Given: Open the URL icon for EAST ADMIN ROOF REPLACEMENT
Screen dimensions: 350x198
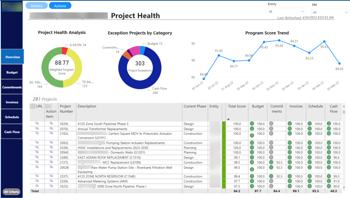Looking at the screenshot, I should (x=38, y=158).
